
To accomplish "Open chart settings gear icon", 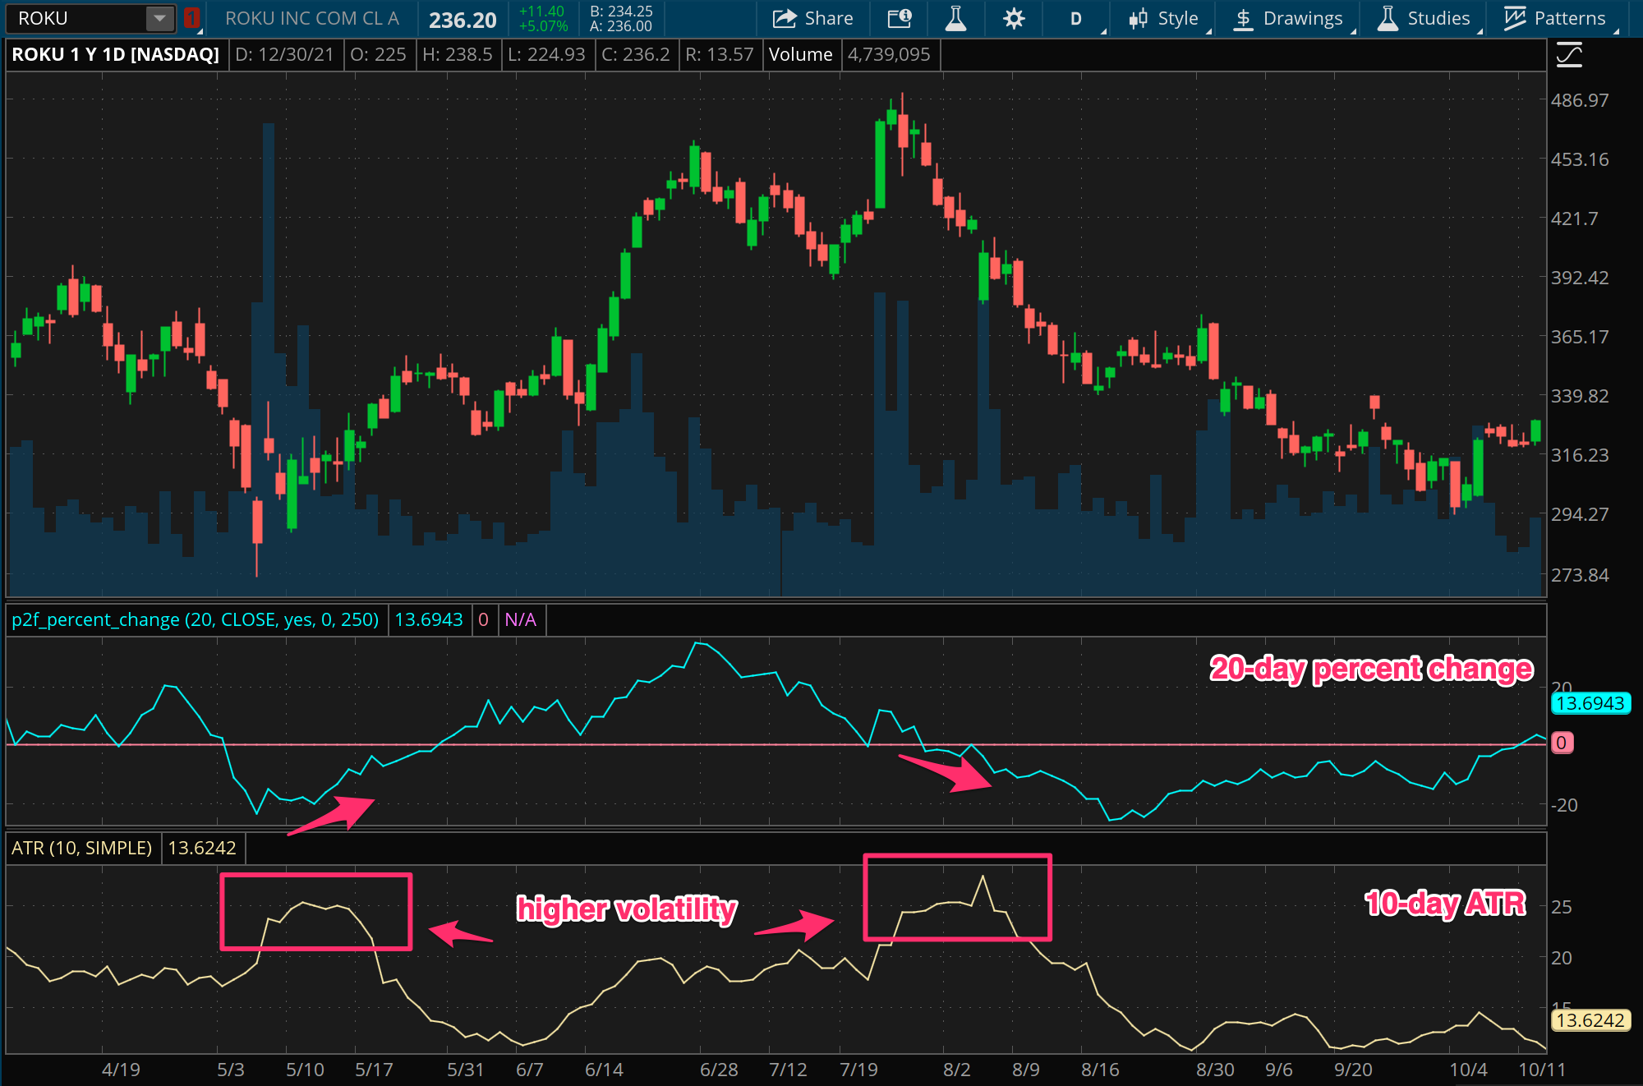I will click(x=1014, y=18).
